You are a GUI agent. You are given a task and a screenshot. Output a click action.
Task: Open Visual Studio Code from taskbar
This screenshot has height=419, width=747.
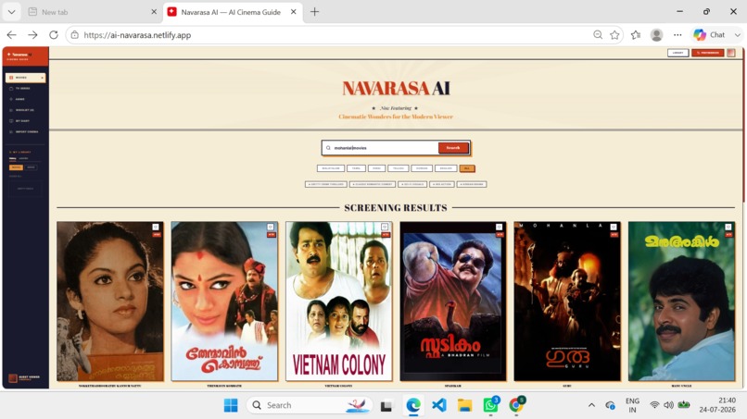439,405
